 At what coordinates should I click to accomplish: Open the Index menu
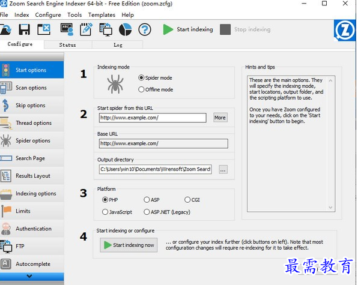tap(22, 15)
